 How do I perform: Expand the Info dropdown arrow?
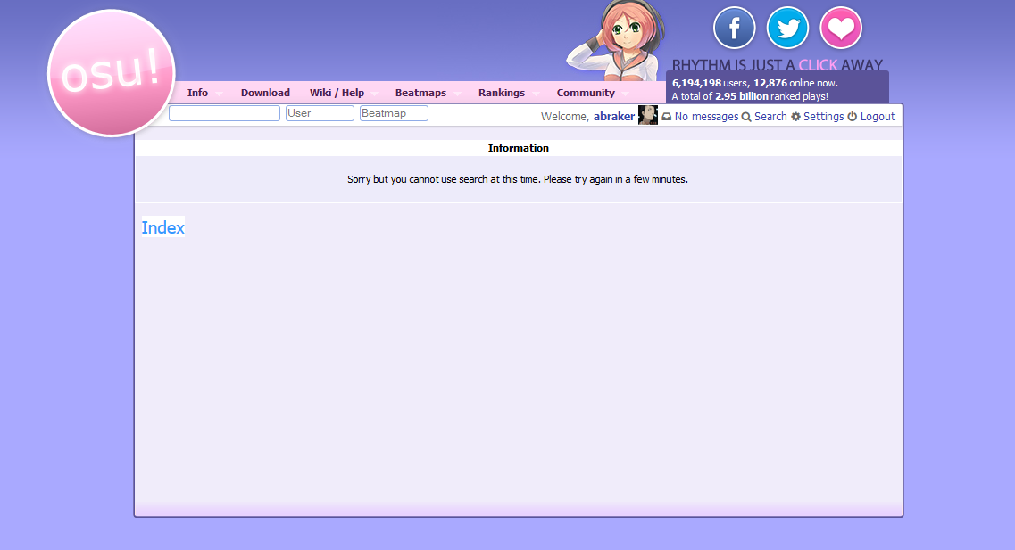tap(219, 94)
